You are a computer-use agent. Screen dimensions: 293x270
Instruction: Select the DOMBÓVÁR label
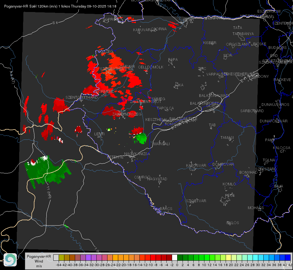[223, 164]
